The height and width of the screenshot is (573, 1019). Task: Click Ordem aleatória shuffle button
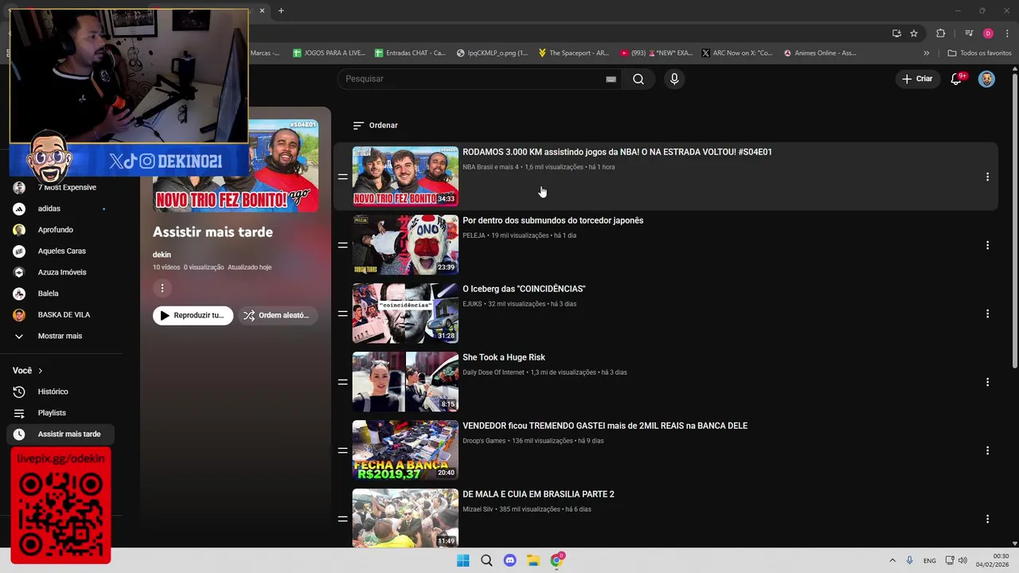point(276,315)
